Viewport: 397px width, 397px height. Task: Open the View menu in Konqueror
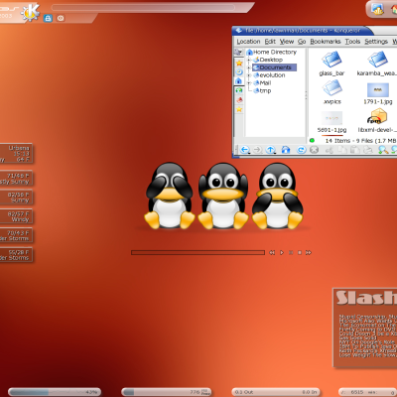click(287, 42)
